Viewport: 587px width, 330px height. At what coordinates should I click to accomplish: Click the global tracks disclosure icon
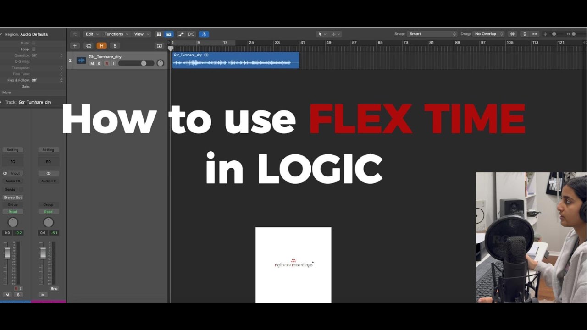click(x=159, y=46)
